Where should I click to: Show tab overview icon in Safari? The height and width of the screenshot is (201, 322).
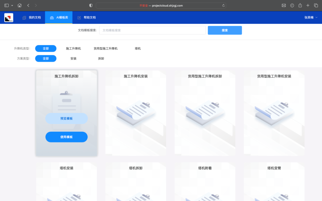click(316, 5)
